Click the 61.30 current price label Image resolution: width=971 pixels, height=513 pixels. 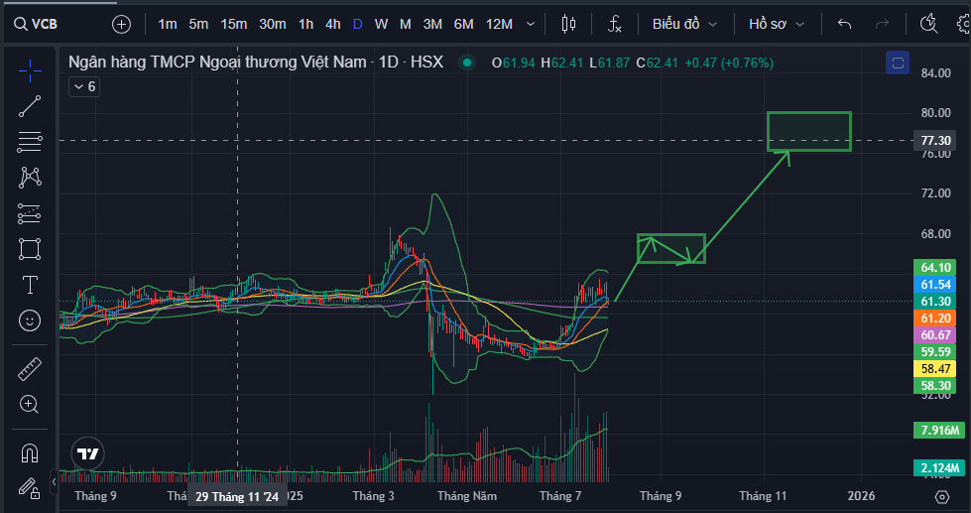point(935,301)
